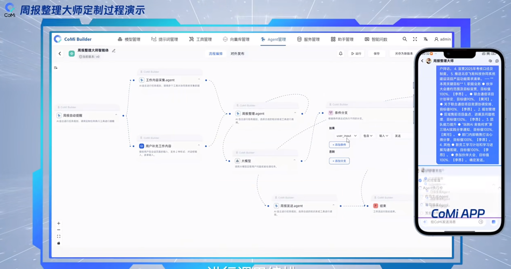Zoom in canvas with plus icon
This screenshot has height=269, width=511.
[x=59, y=223]
